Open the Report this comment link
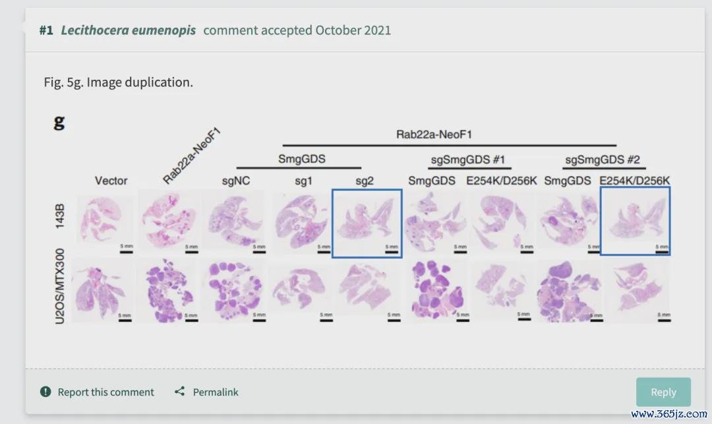The width and height of the screenshot is (712, 424). click(x=105, y=392)
